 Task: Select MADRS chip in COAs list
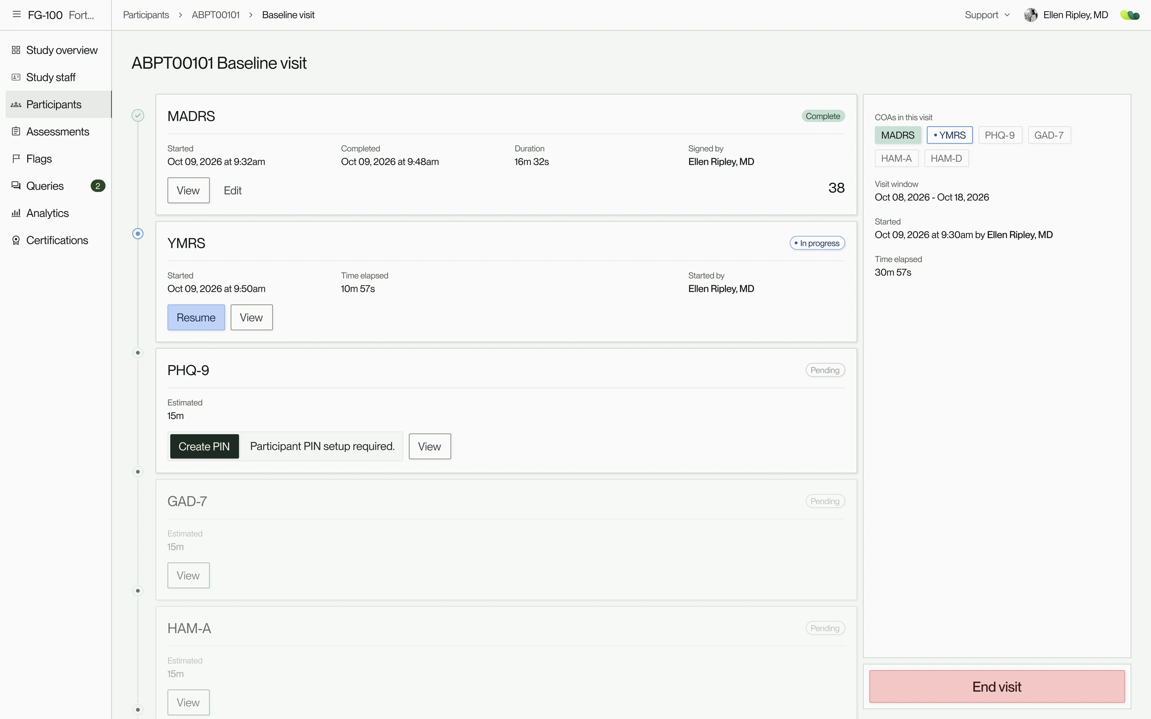pos(898,135)
